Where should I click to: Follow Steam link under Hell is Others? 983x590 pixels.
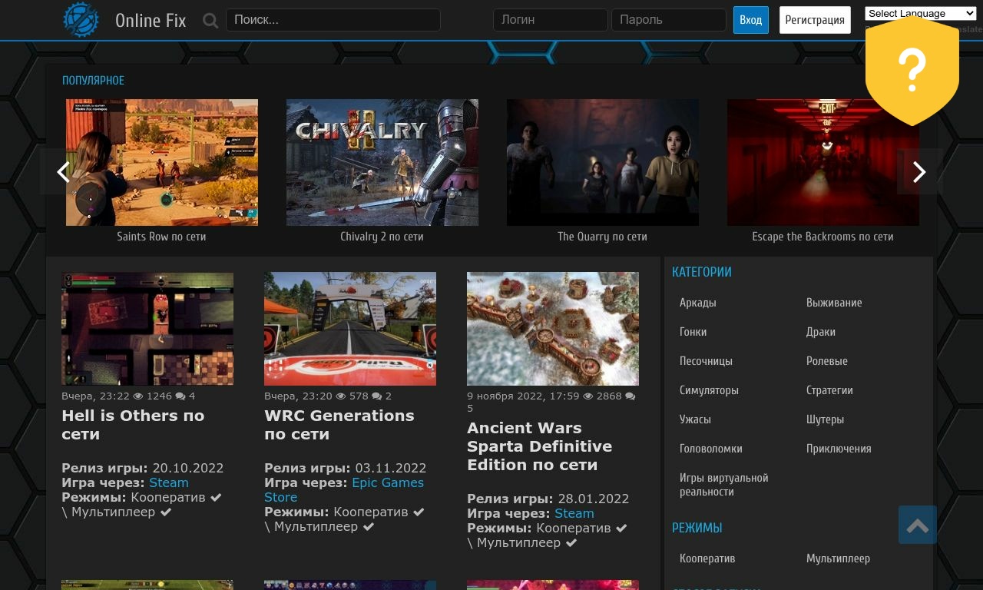(x=169, y=482)
